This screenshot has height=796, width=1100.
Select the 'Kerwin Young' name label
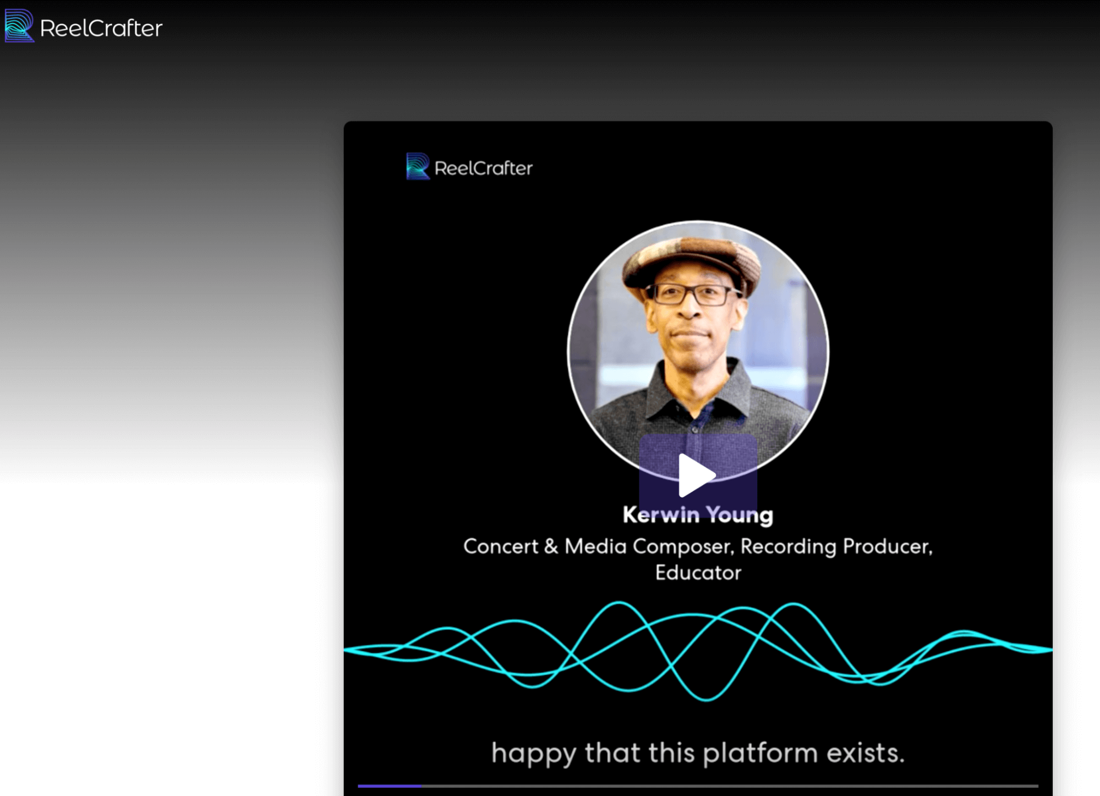697,514
